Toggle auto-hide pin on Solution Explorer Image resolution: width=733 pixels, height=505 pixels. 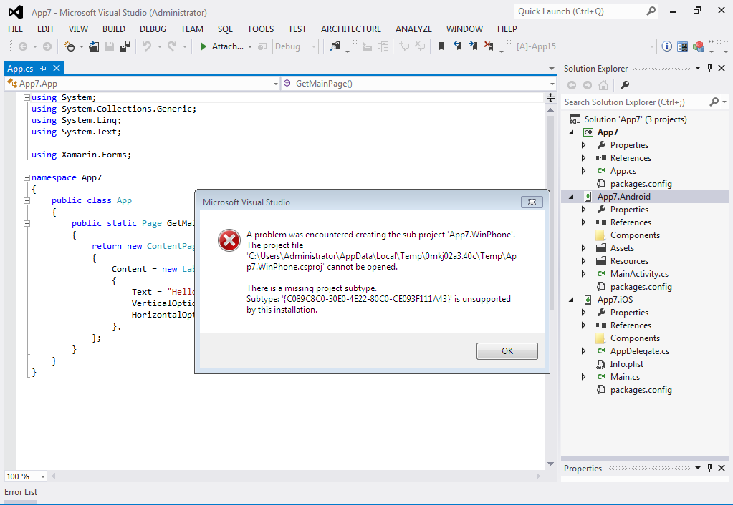coord(709,68)
